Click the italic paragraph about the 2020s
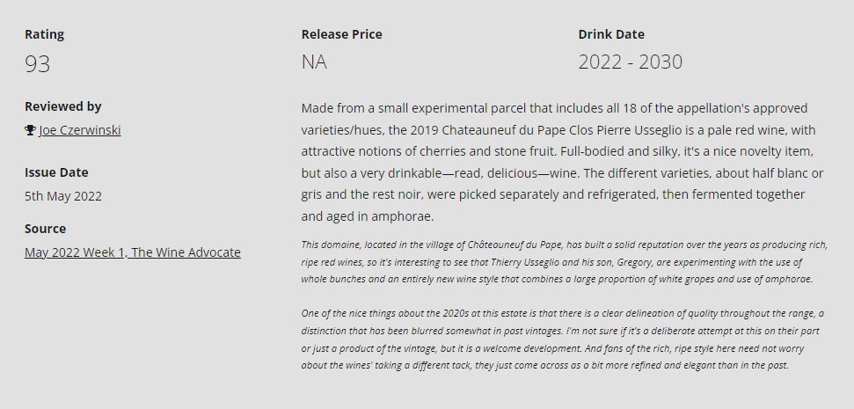854x409 pixels. [563, 340]
